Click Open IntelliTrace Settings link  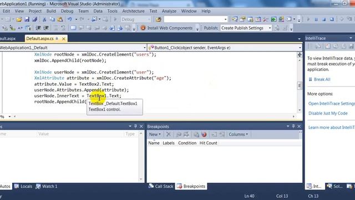332,103
